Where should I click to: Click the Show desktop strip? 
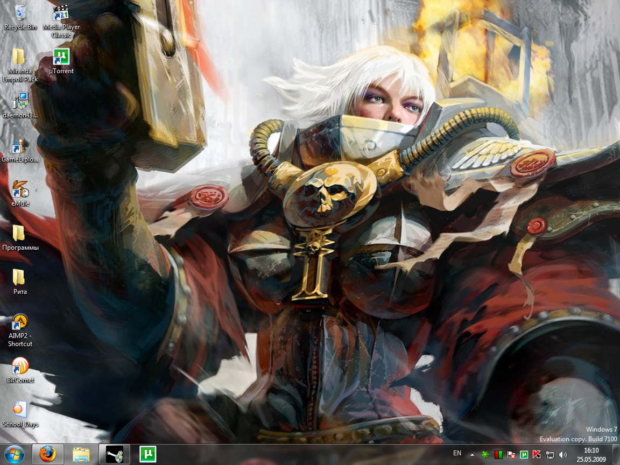(x=616, y=455)
